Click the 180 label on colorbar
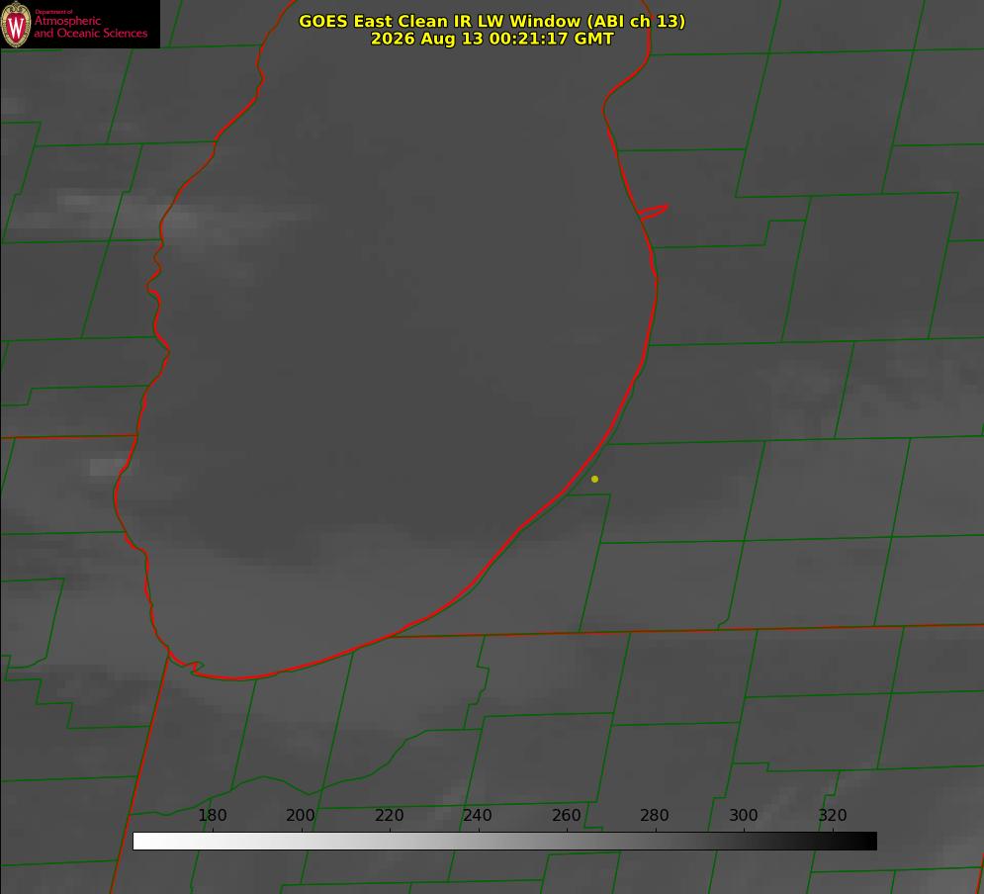The width and height of the screenshot is (984, 894). [212, 815]
